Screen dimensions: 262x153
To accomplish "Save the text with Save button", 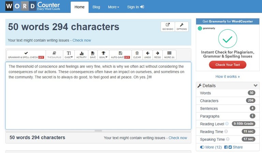I will pyautogui.click(x=93, y=55).
